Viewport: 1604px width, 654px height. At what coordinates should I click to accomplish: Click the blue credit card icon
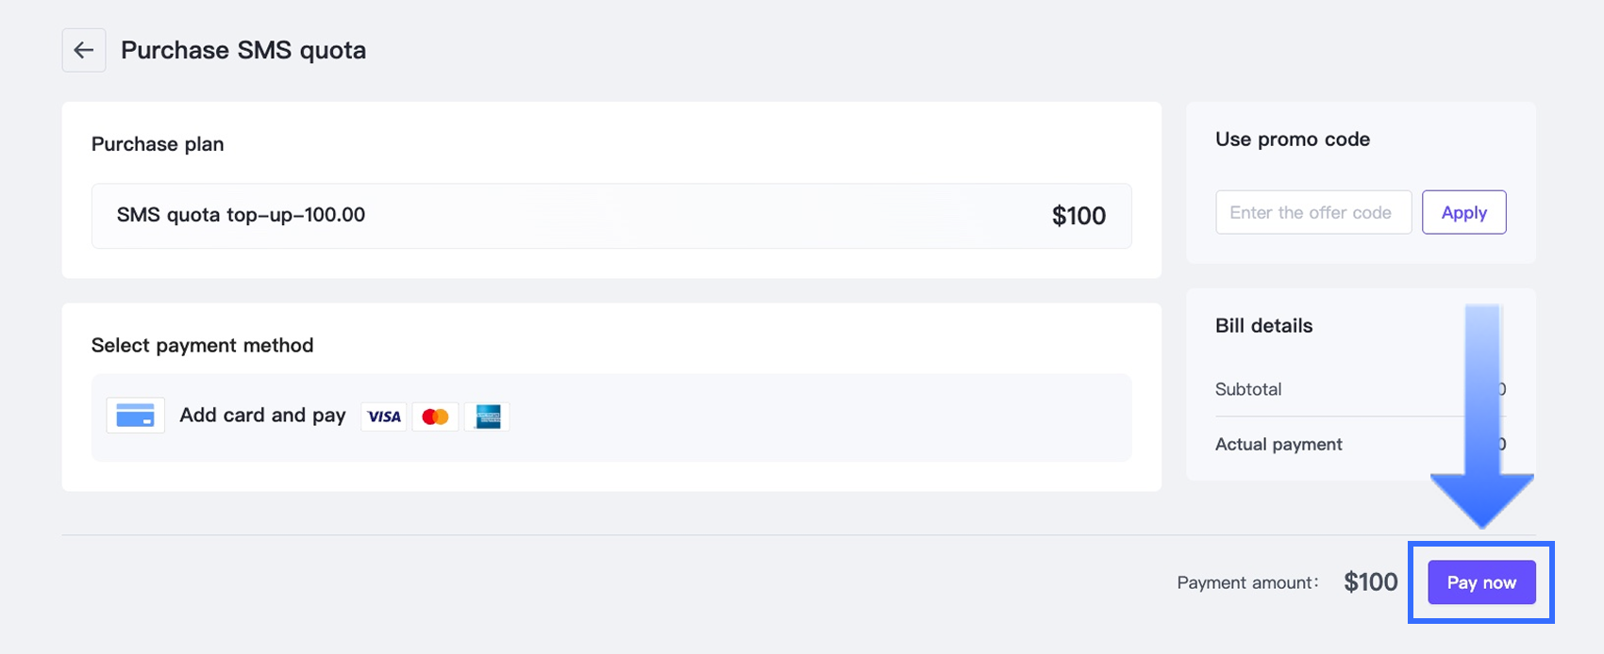[x=135, y=416]
